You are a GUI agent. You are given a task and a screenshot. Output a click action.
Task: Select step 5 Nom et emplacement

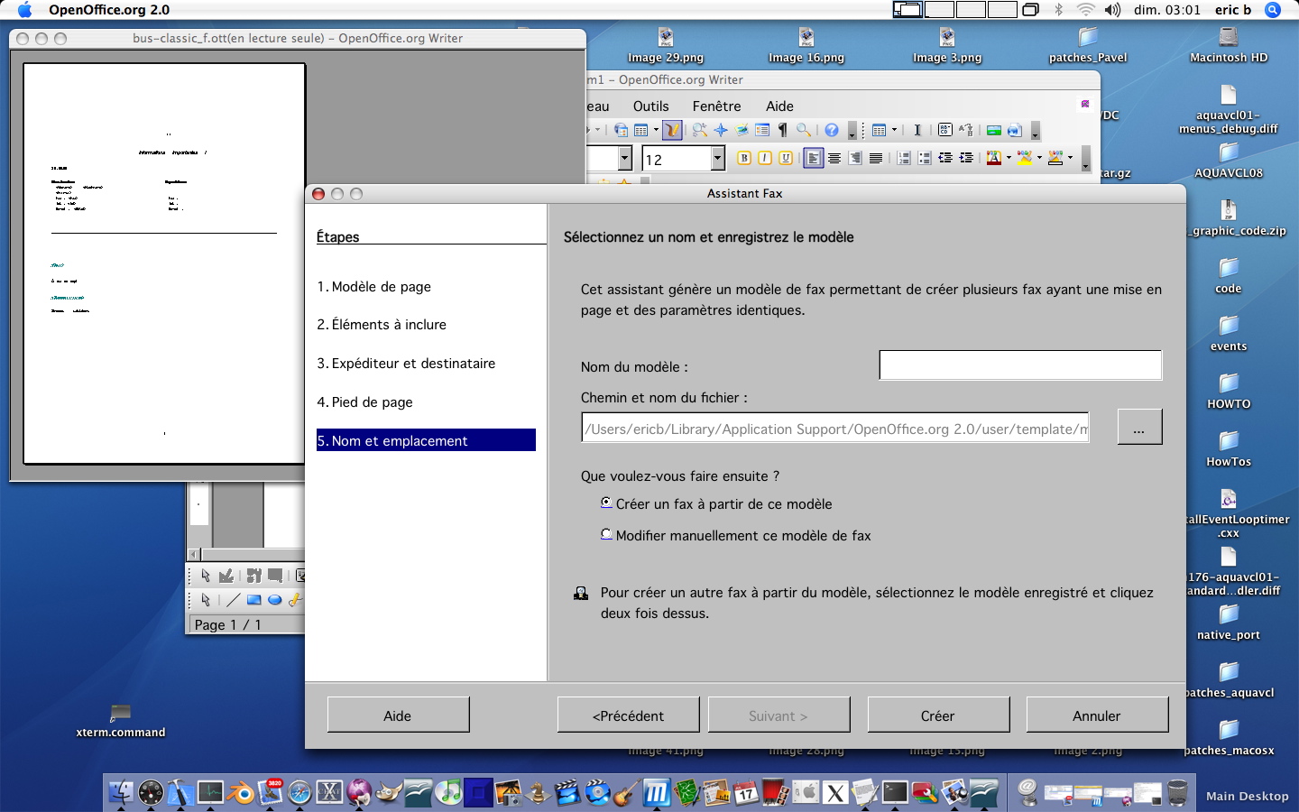pyautogui.click(x=426, y=440)
